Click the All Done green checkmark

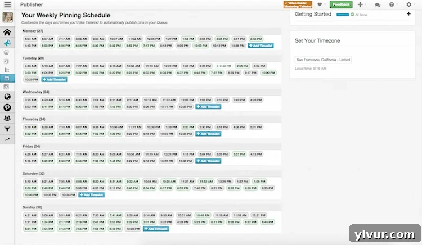[352, 15]
